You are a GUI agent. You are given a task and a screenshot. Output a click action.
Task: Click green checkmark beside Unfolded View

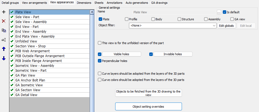(12, 41)
